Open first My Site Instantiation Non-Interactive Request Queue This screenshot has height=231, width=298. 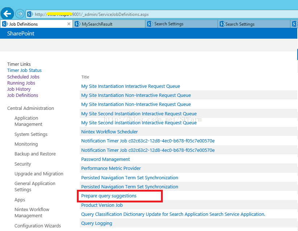coord(136,95)
